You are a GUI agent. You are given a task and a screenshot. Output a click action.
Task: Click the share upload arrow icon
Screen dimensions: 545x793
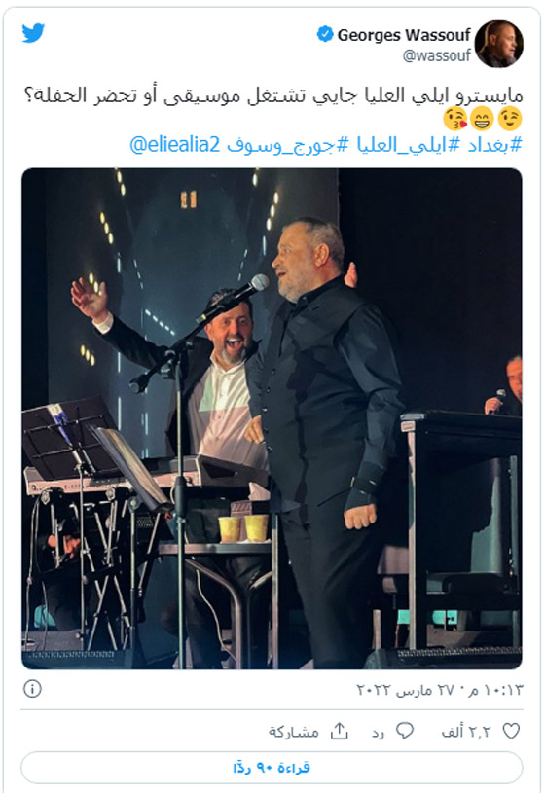[x=339, y=731]
